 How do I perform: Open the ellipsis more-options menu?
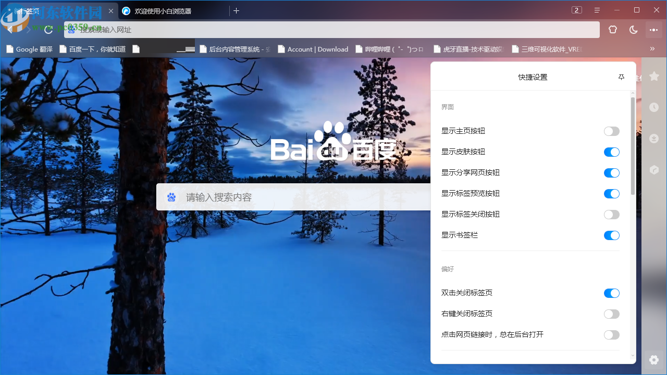click(653, 30)
